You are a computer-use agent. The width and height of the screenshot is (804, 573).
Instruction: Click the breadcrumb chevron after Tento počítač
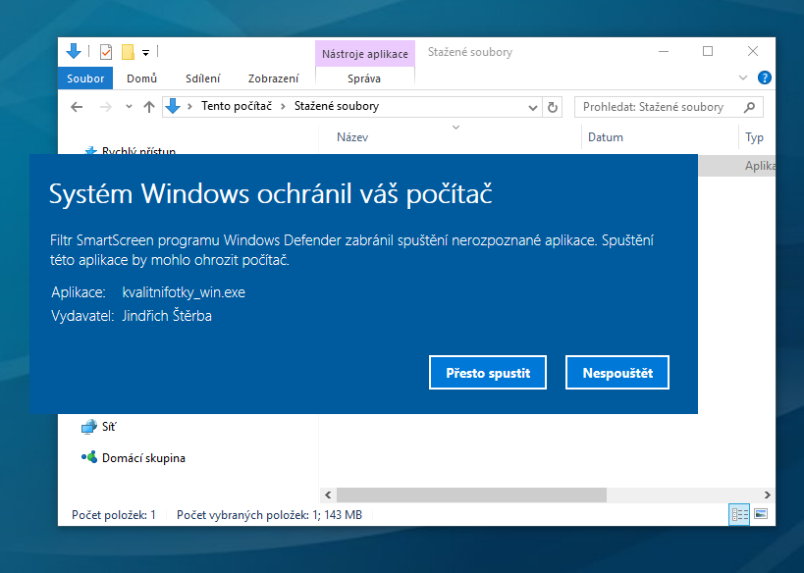[x=283, y=107]
